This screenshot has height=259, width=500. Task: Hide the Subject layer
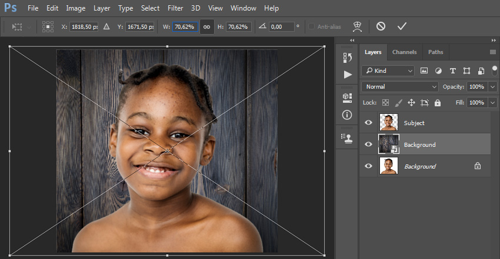pos(368,123)
